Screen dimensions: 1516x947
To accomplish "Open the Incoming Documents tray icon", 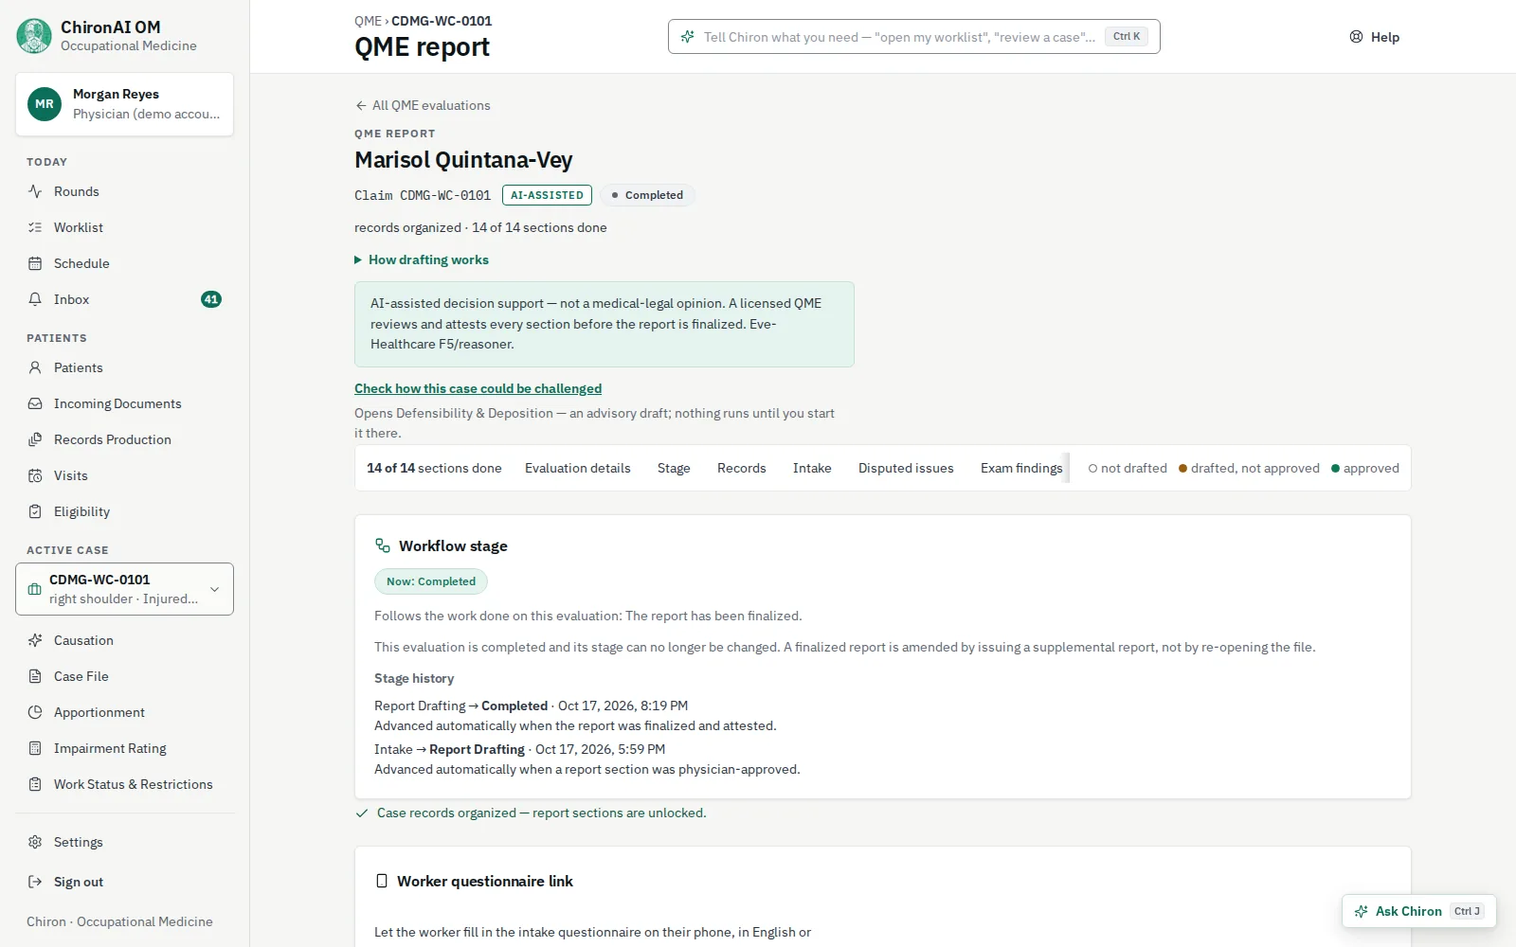I will 35,403.
